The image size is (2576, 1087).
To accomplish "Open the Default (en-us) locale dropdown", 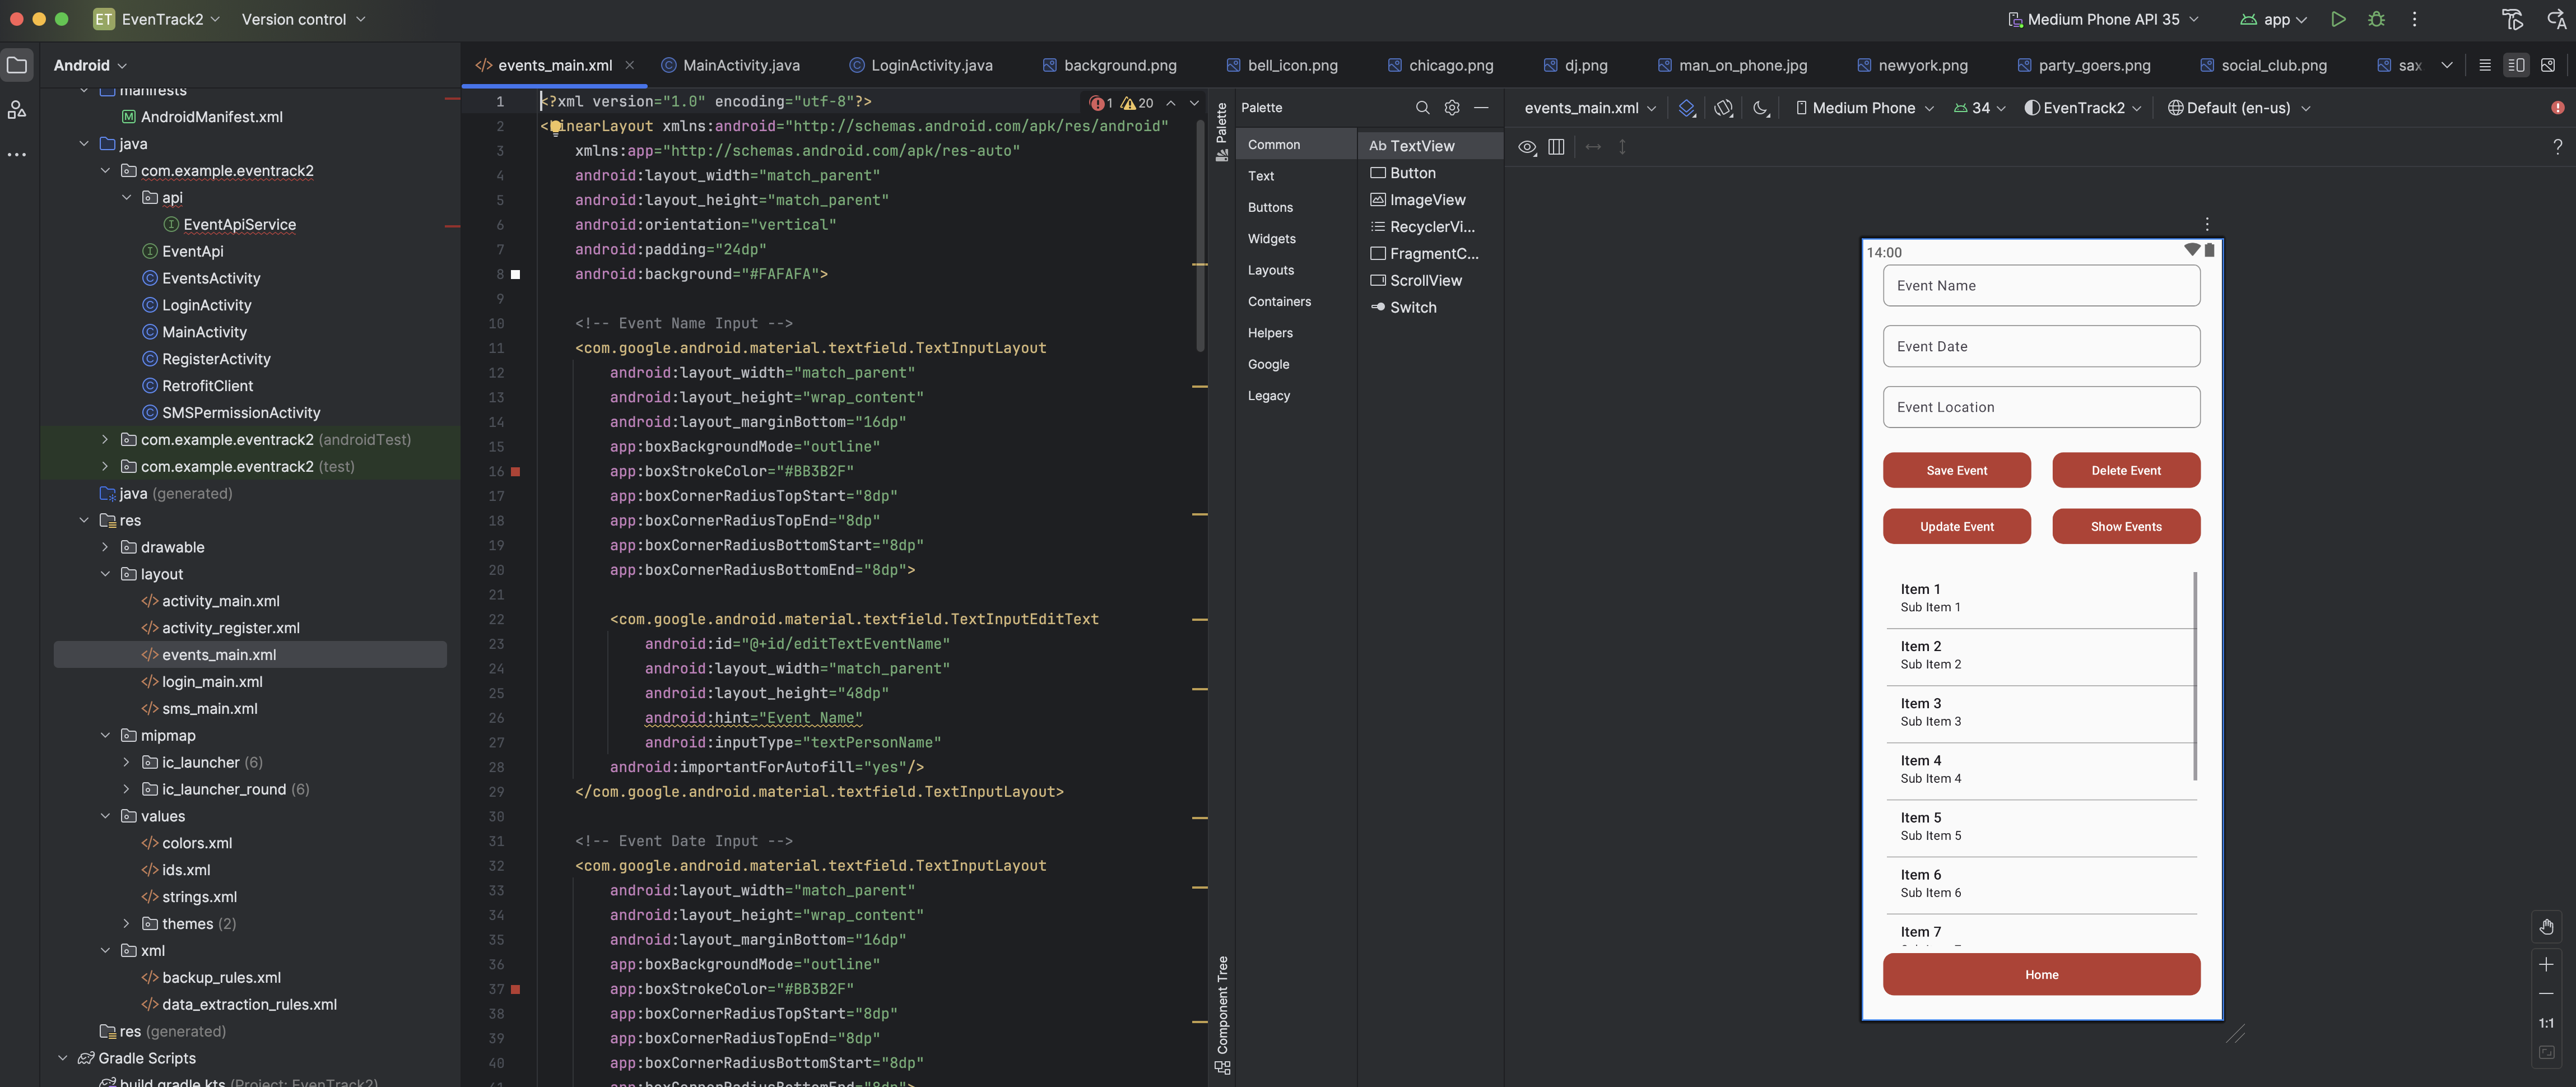I will click(2238, 108).
